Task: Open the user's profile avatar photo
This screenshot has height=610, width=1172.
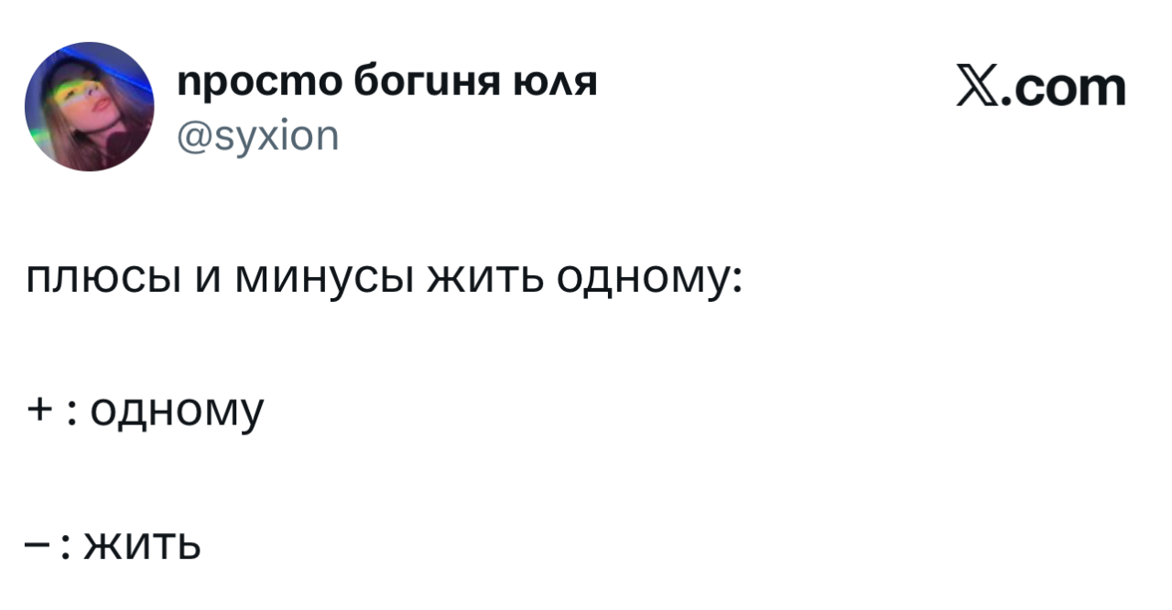Action: [90, 107]
